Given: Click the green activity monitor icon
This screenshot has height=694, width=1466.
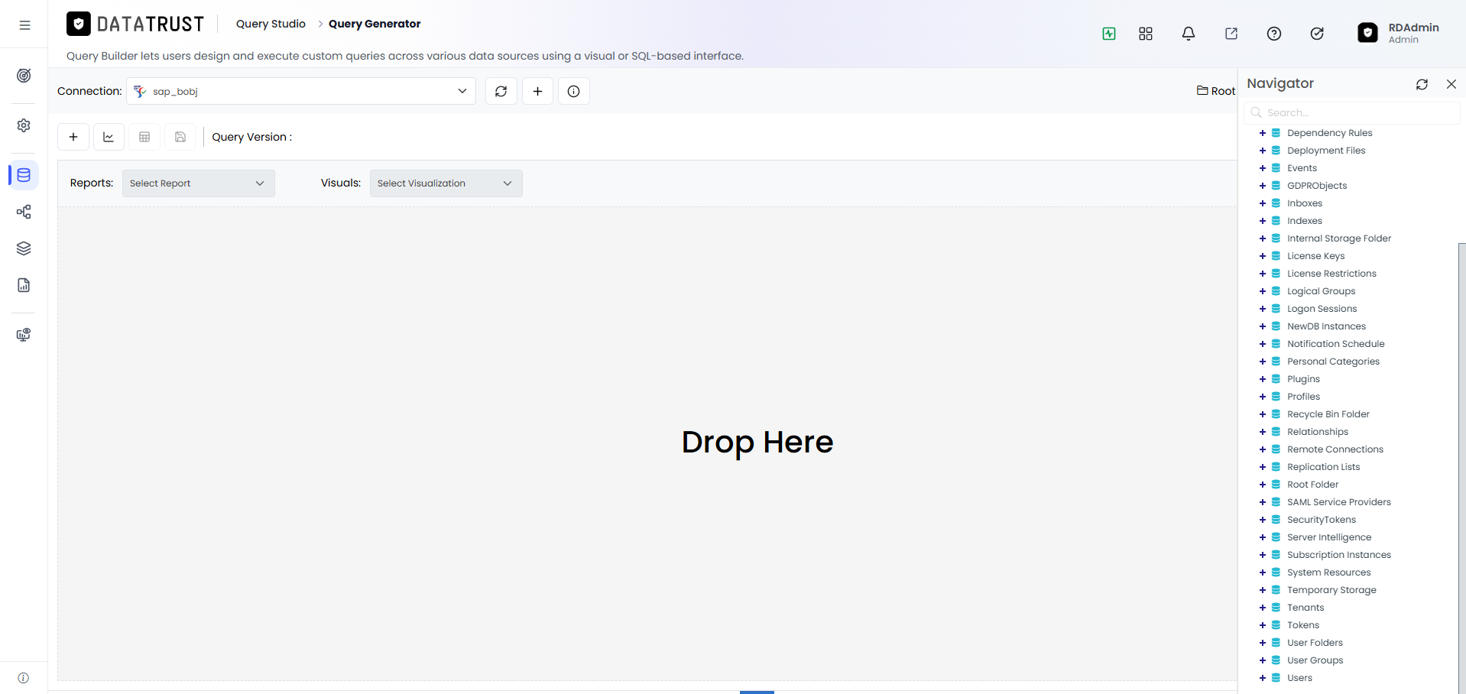Looking at the screenshot, I should click(x=1109, y=34).
